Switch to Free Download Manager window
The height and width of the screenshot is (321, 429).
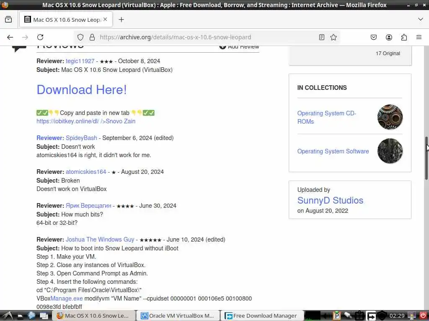pos(263,316)
